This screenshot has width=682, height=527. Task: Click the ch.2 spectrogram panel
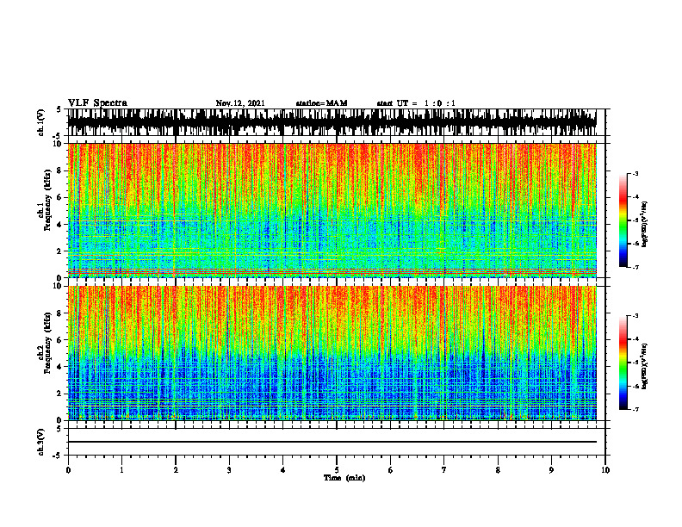pos(332,353)
